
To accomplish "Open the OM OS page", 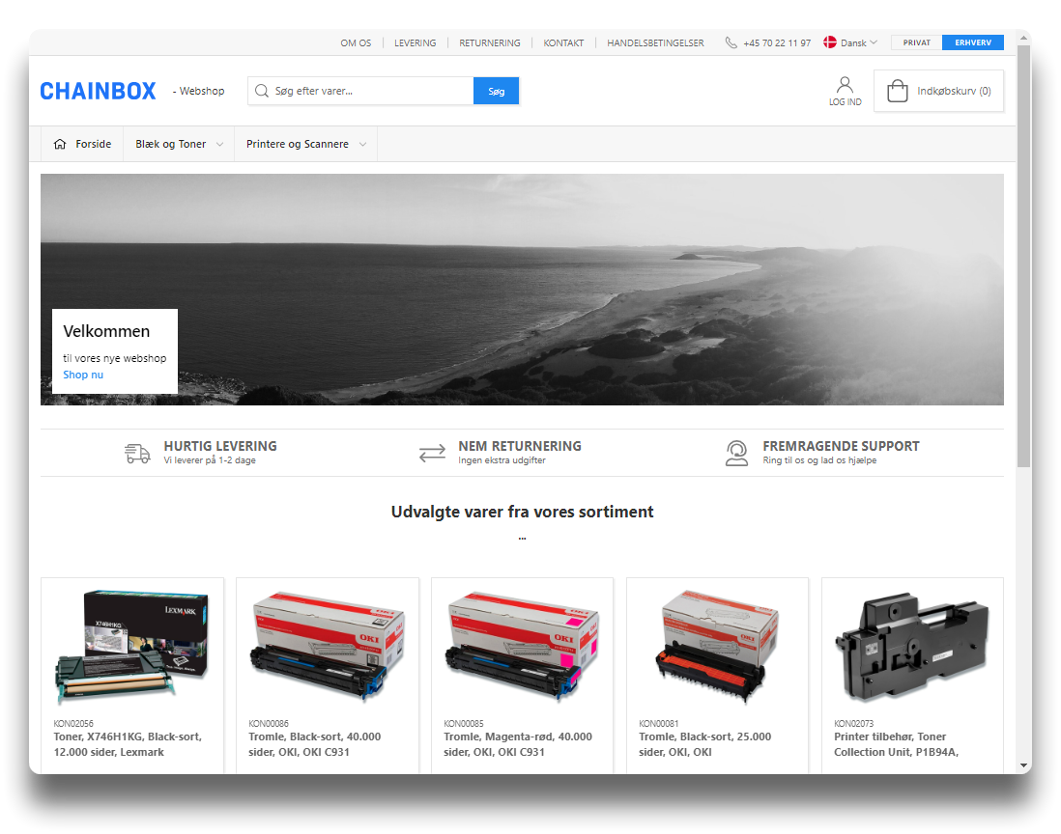I will [356, 42].
